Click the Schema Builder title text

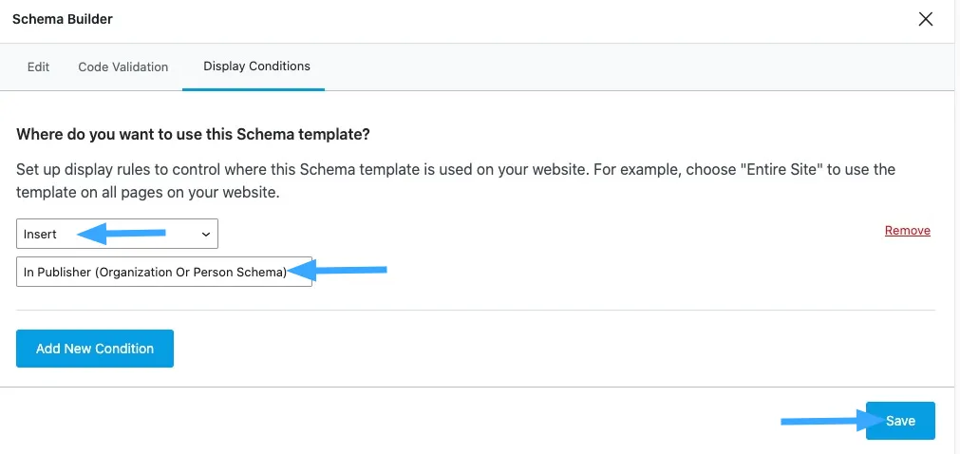pos(62,19)
